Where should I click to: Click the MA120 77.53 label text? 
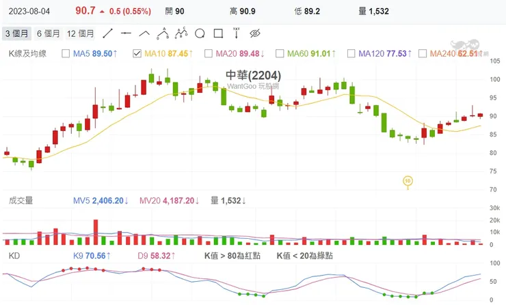385,53
